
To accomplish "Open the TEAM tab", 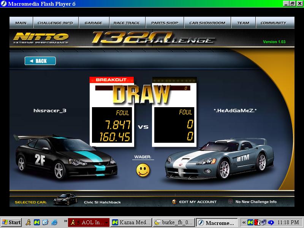I will (x=243, y=23).
